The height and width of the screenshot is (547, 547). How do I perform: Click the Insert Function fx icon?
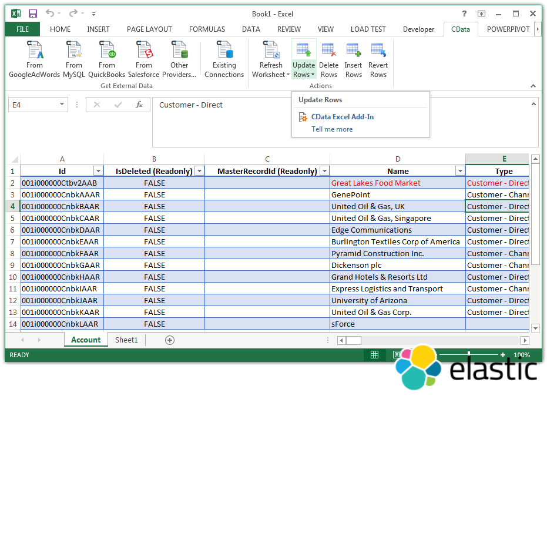pyautogui.click(x=139, y=105)
